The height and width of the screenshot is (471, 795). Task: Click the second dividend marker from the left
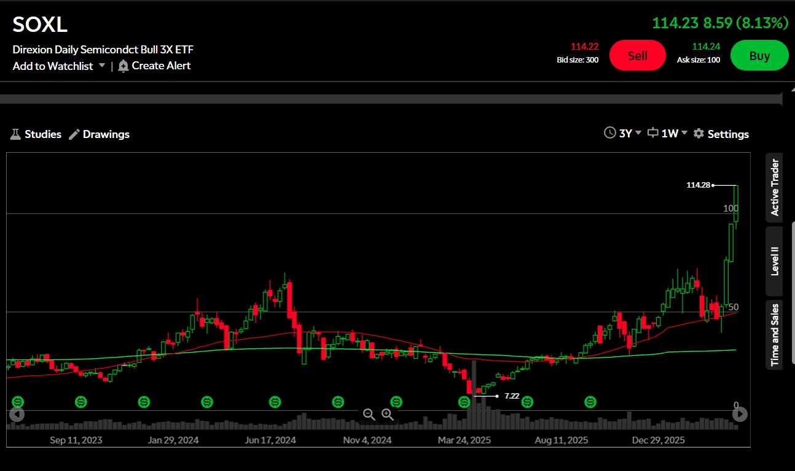point(81,402)
